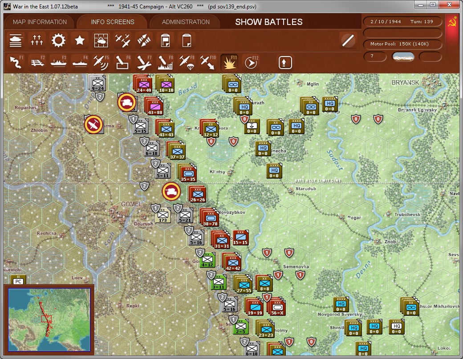Click the Klintsy town label
Screen dimensions: 463x359
(217, 171)
